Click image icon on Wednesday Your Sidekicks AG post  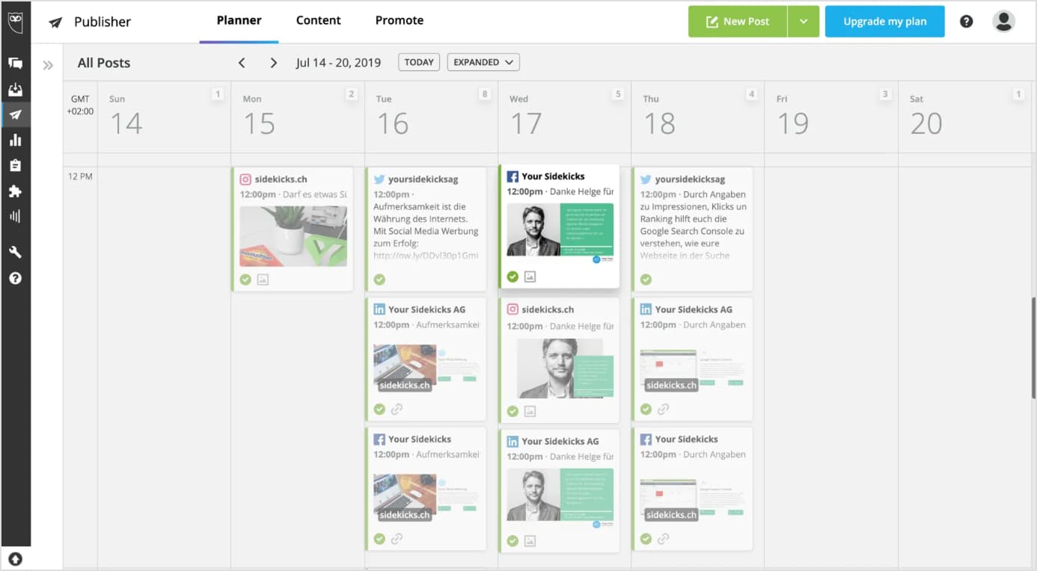(x=530, y=541)
